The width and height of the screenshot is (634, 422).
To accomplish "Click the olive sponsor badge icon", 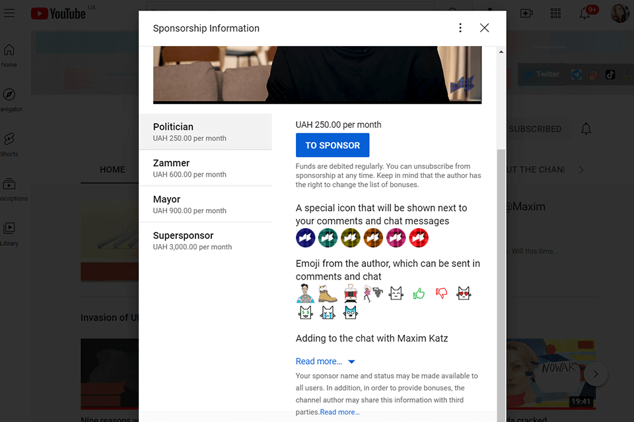I will [x=351, y=238].
